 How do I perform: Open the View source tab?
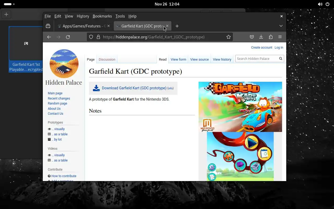click(200, 60)
